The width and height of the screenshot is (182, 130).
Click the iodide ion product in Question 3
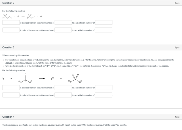(x=52, y=78)
